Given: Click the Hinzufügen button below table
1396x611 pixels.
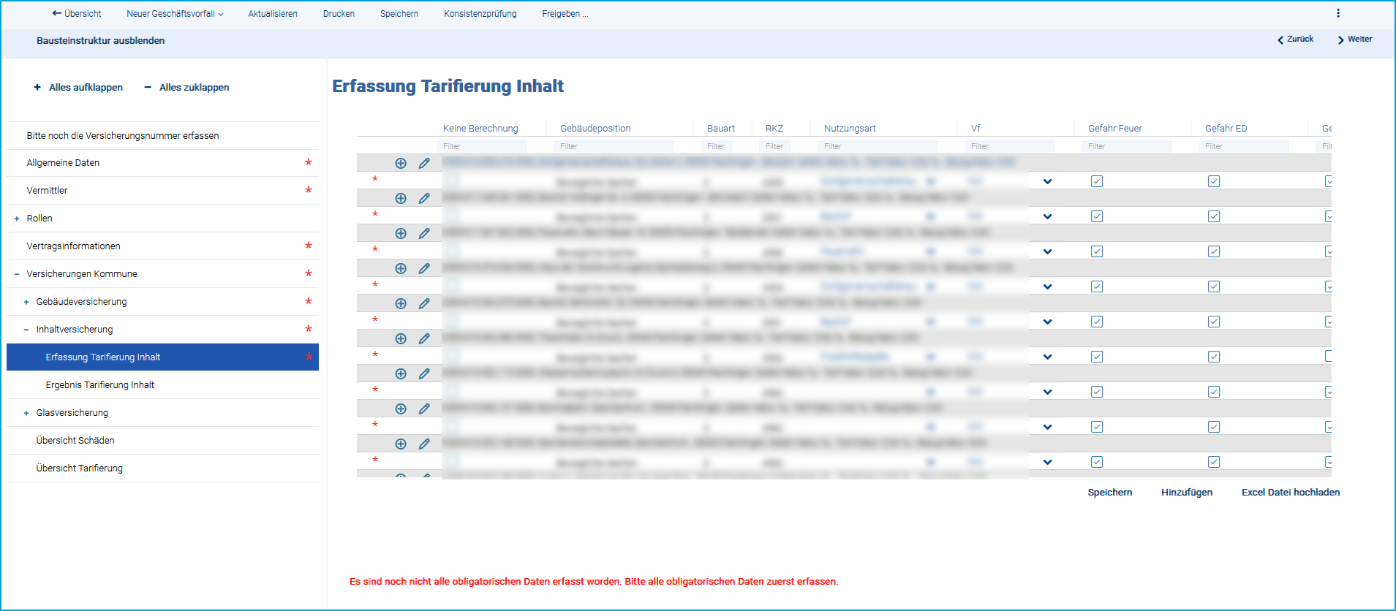Looking at the screenshot, I should point(1186,493).
